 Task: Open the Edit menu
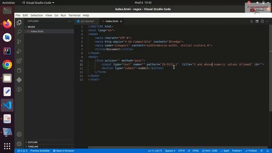[x=25, y=15]
